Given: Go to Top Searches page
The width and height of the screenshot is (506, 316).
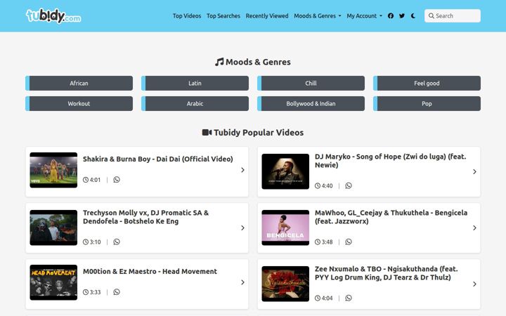Looking at the screenshot, I should point(223,15).
